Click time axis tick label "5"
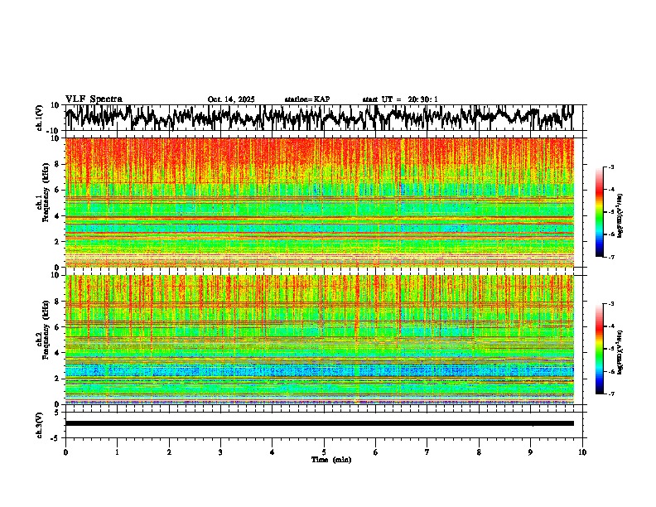 coord(324,452)
